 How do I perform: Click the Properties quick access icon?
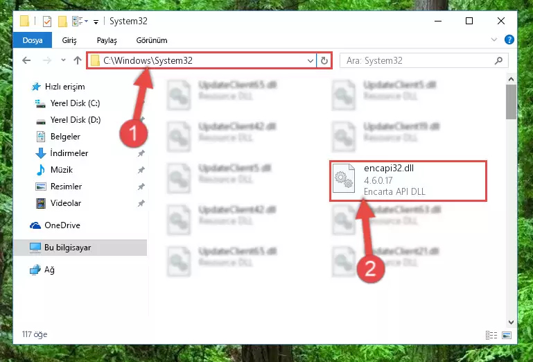(x=47, y=21)
